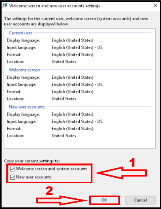
Task: Select the 'New user accounts' section heading
Action: (x=26, y=107)
